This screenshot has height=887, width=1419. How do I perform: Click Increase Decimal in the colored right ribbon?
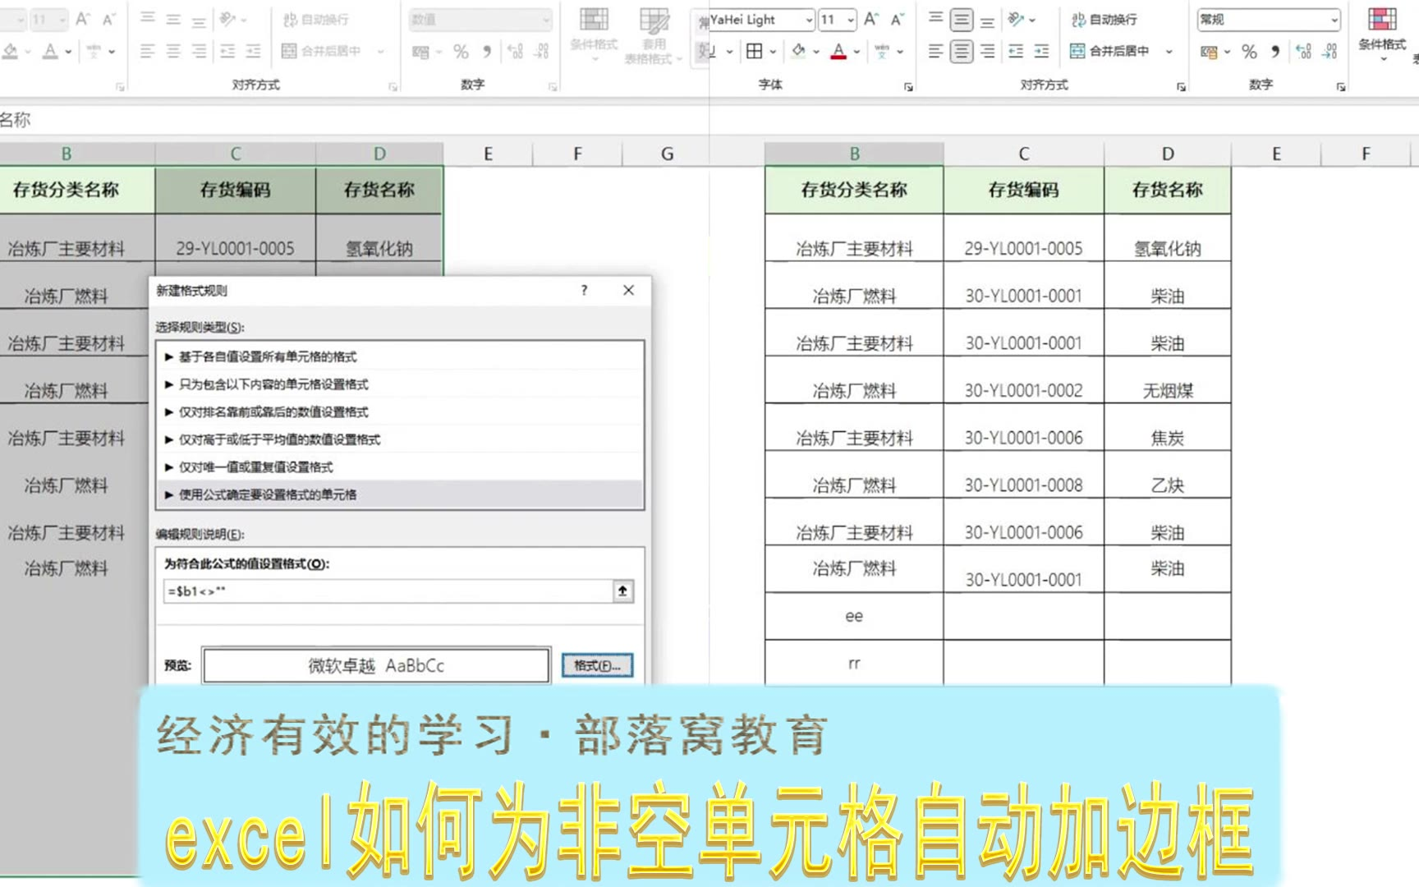click(x=1303, y=52)
